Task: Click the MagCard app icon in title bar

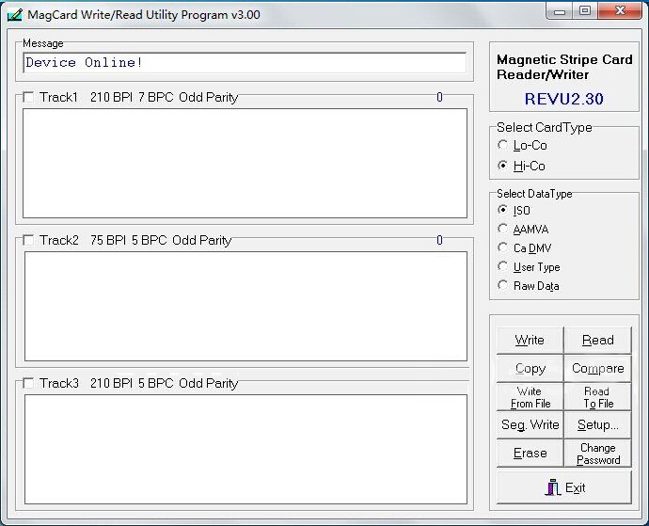Action: [15, 15]
